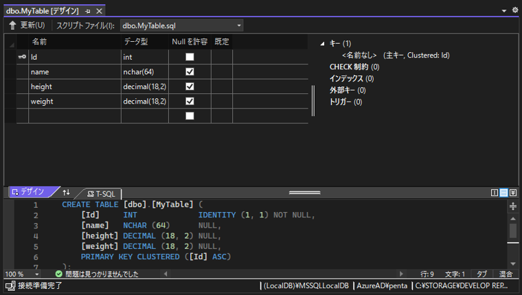This screenshot has width=522, height=295.
Task: Click the Null を許容 column header
Action: 190,42
